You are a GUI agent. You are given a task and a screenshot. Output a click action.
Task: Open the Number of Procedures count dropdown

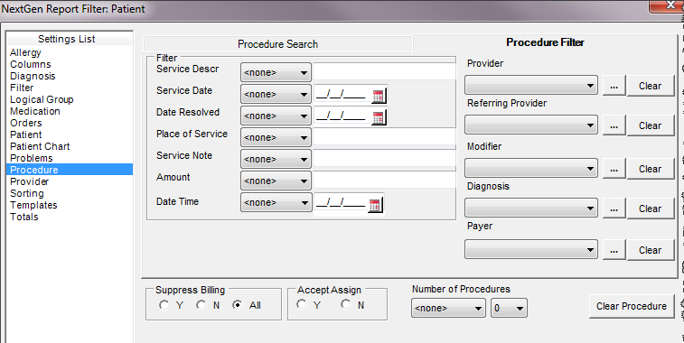click(509, 308)
